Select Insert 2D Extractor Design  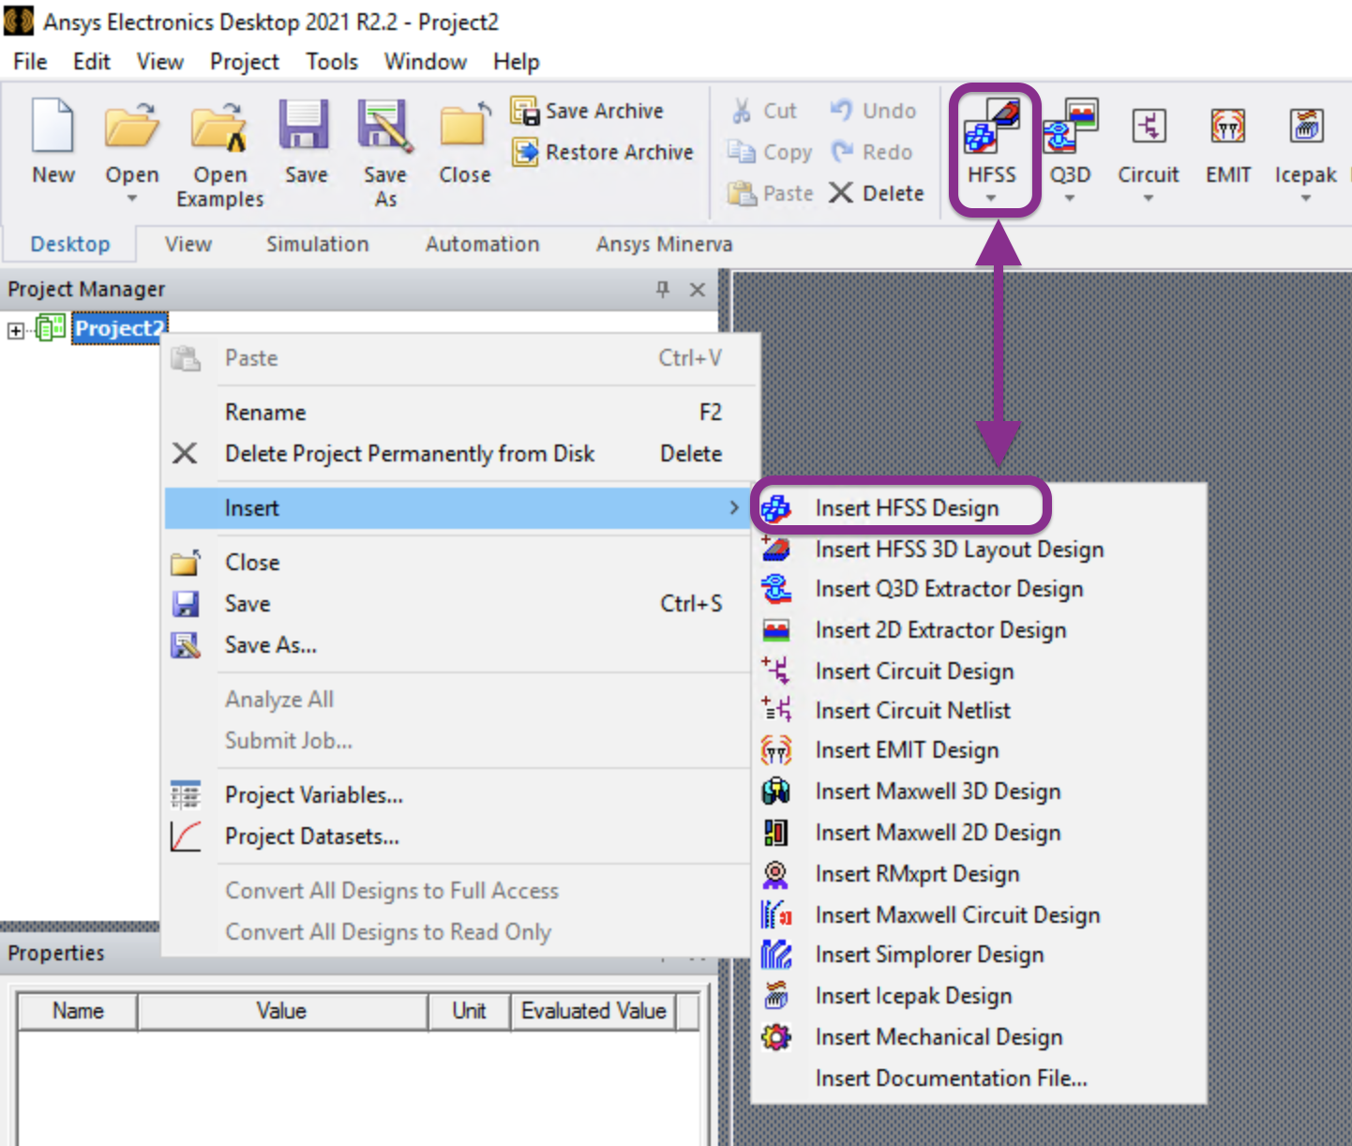979,630
